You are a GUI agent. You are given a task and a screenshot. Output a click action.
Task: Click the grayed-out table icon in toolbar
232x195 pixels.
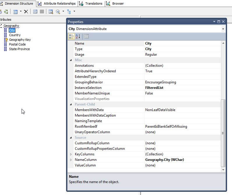point(42,11)
